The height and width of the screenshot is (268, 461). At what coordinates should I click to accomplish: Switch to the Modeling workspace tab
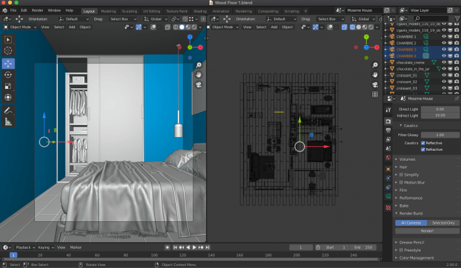click(108, 11)
